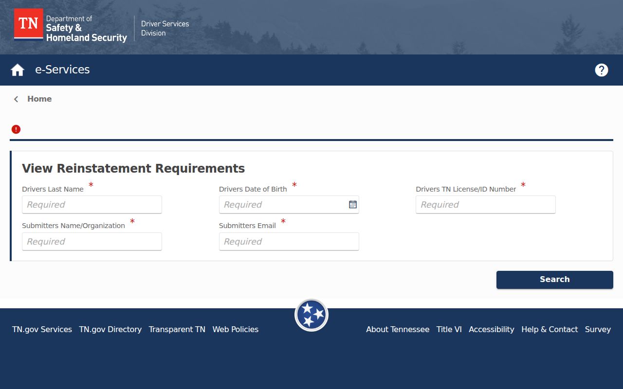Click Driver Services Division header text

tap(165, 28)
